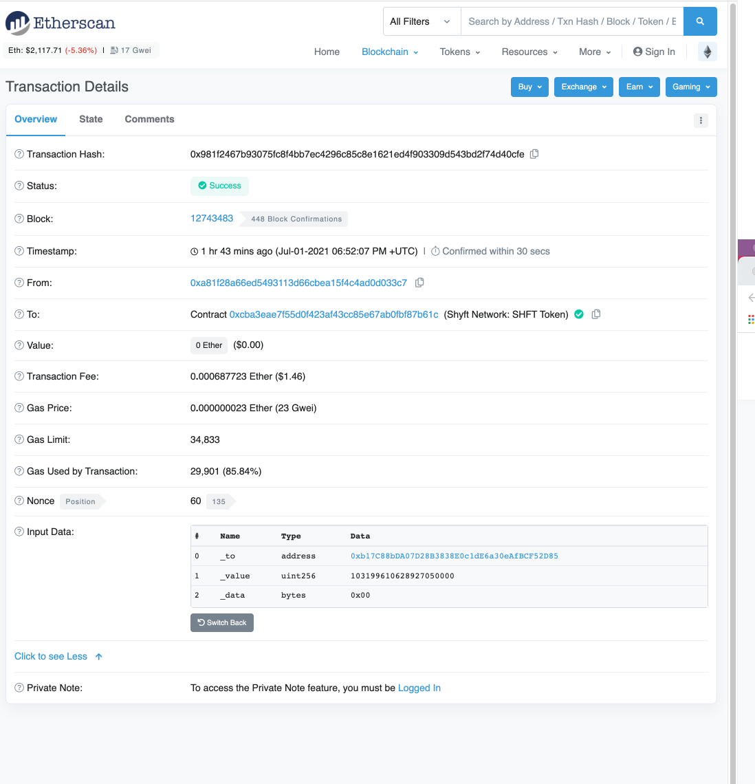Select the Overview tab

coord(36,120)
